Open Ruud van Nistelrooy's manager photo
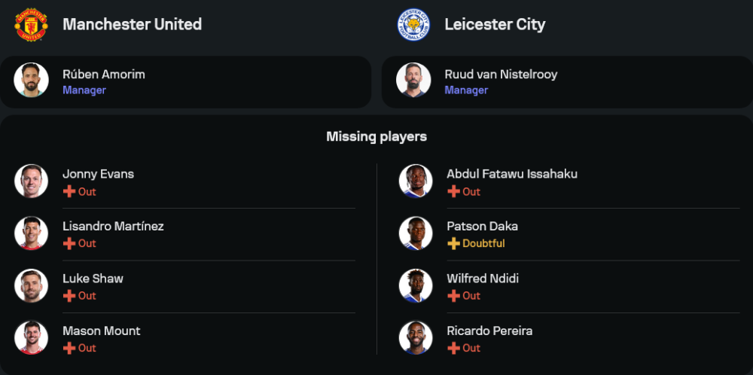The width and height of the screenshot is (753, 375). point(413,80)
